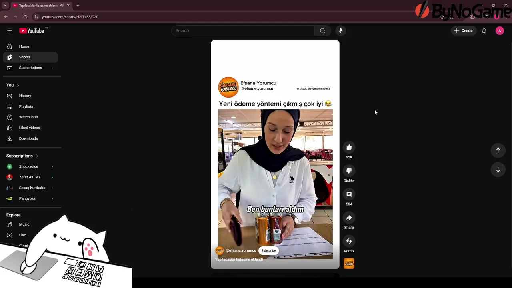The image size is (512, 288).
Task: Open Downloads
Action: click(x=30, y=138)
